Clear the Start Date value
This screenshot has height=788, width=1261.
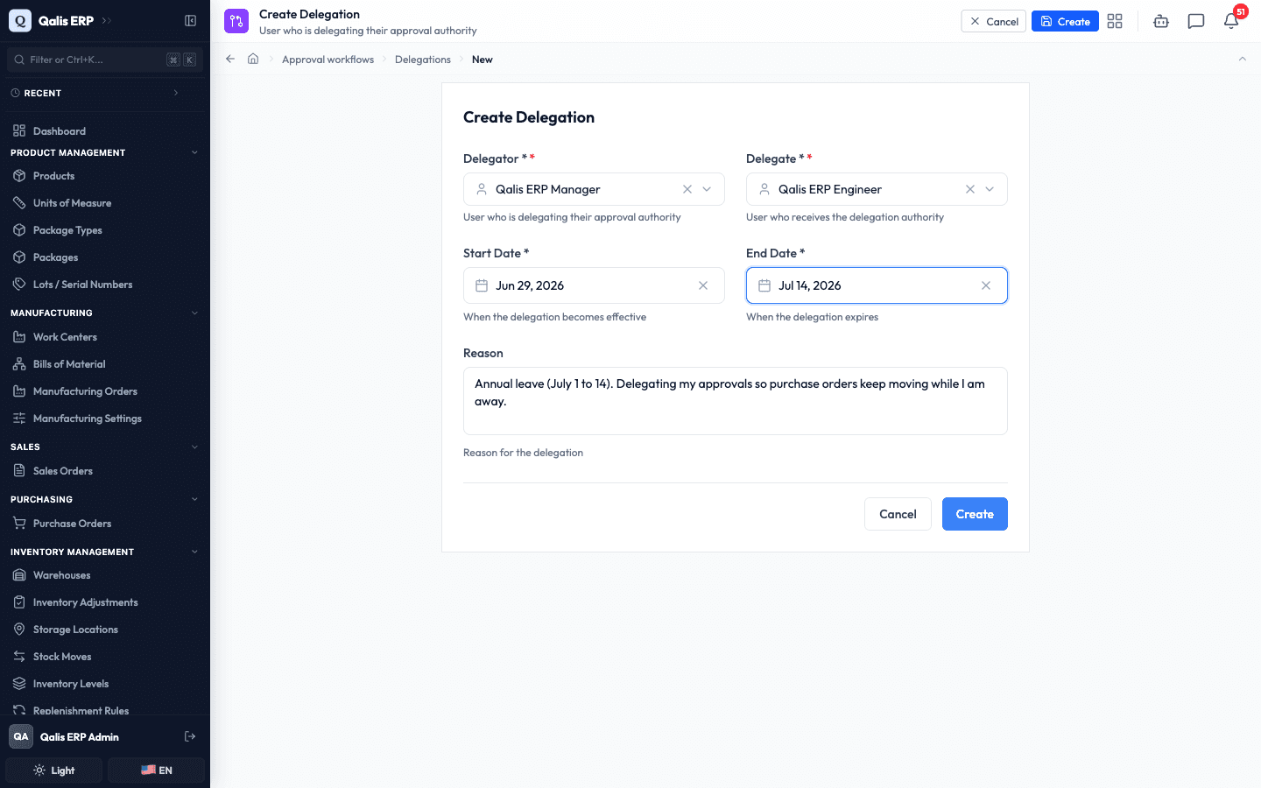point(703,285)
